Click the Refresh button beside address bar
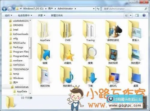The width and height of the screenshot is (150, 111). click(98, 9)
